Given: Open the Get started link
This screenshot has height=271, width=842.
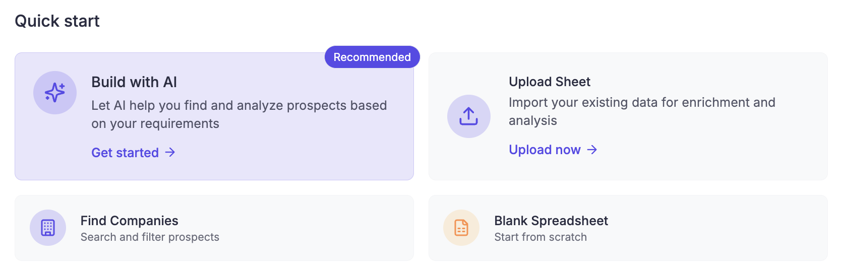Looking at the screenshot, I should [125, 153].
